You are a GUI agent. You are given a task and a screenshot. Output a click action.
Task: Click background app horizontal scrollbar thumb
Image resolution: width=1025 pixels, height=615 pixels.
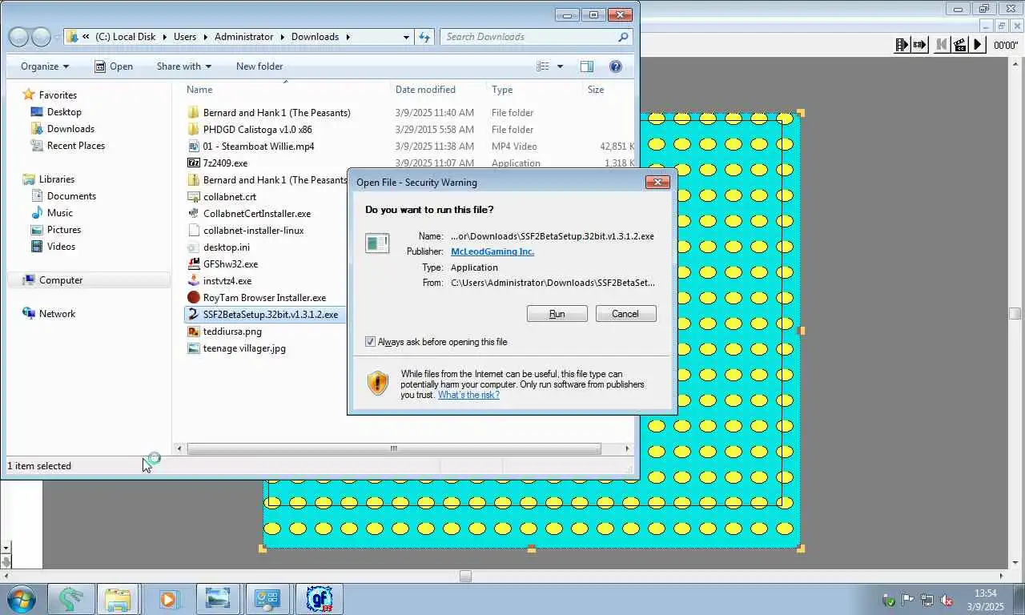point(465,577)
